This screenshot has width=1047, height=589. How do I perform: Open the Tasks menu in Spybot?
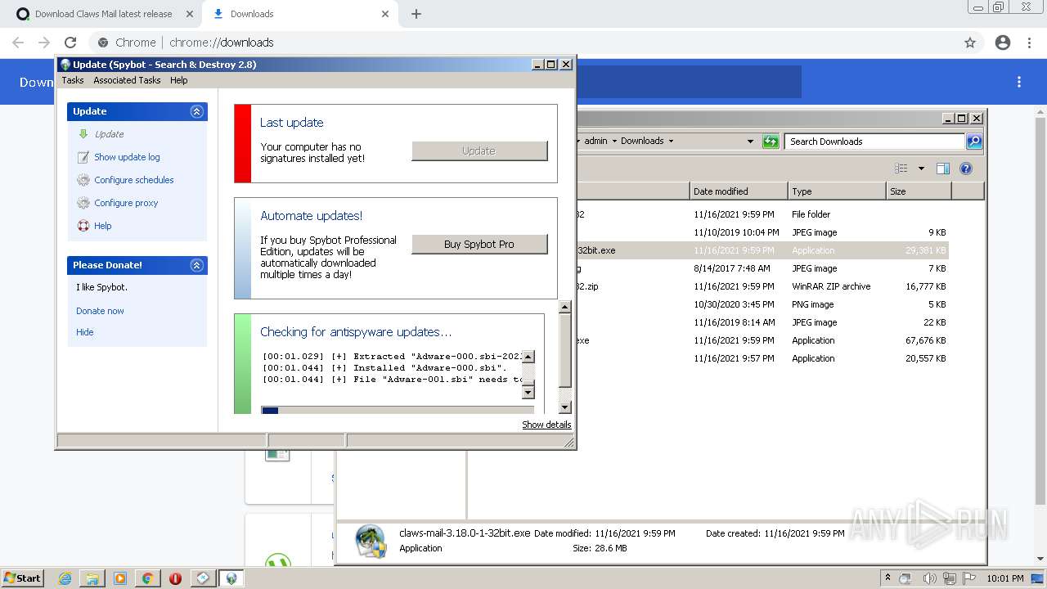tap(73, 80)
